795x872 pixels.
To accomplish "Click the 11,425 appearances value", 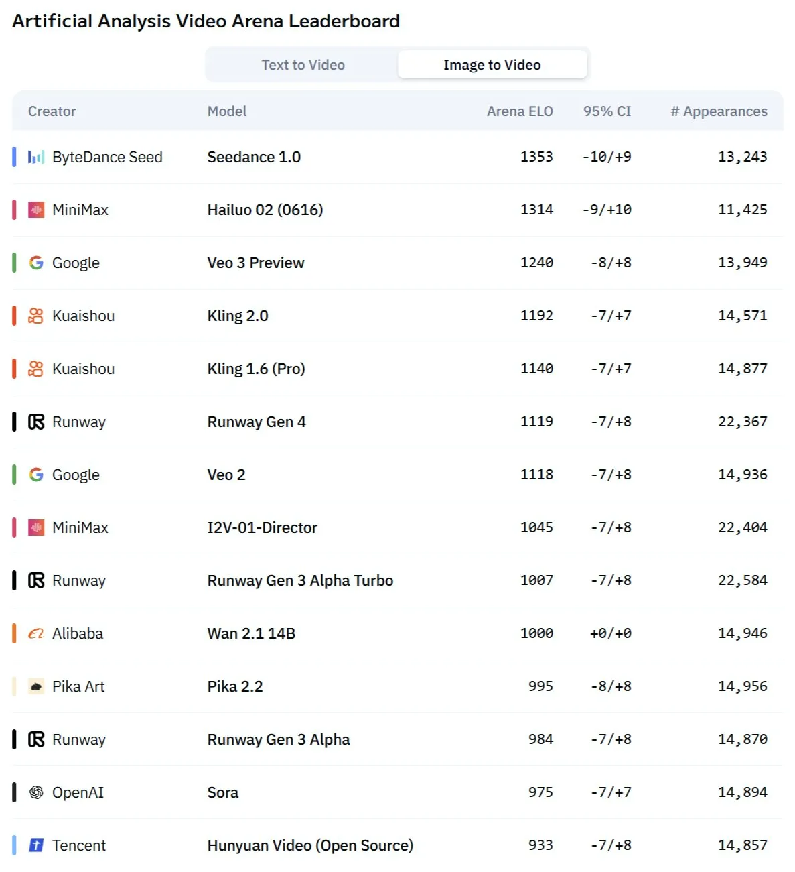I will pyautogui.click(x=743, y=210).
